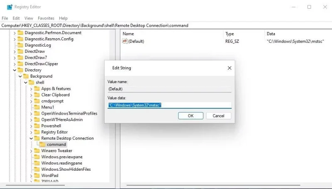
Task: Expand the OpenWindowsTerminalProfiles key
Action: [x=31, y=113]
